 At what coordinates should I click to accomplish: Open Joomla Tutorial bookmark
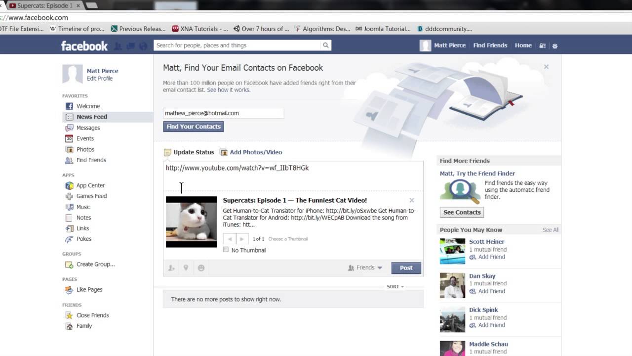(383, 29)
